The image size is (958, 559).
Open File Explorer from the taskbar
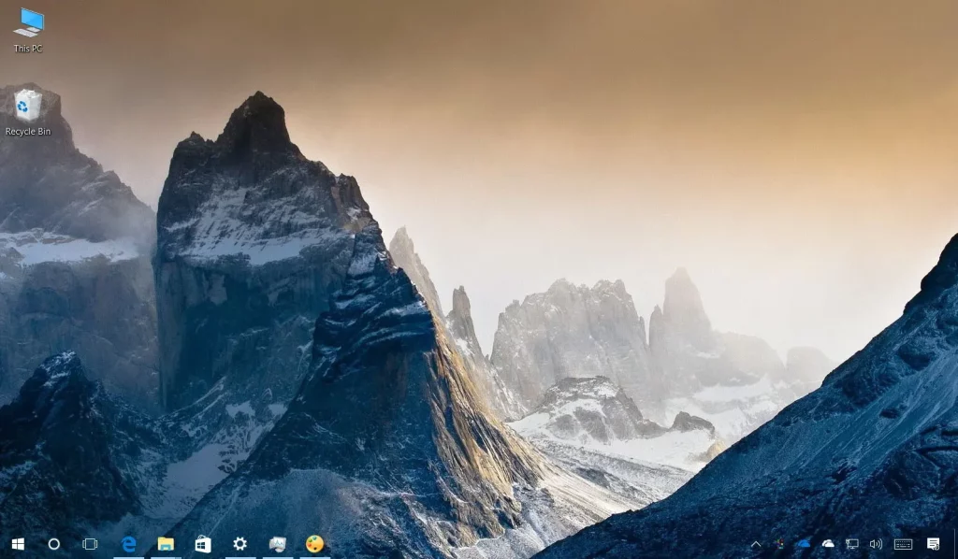pos(166,544)
